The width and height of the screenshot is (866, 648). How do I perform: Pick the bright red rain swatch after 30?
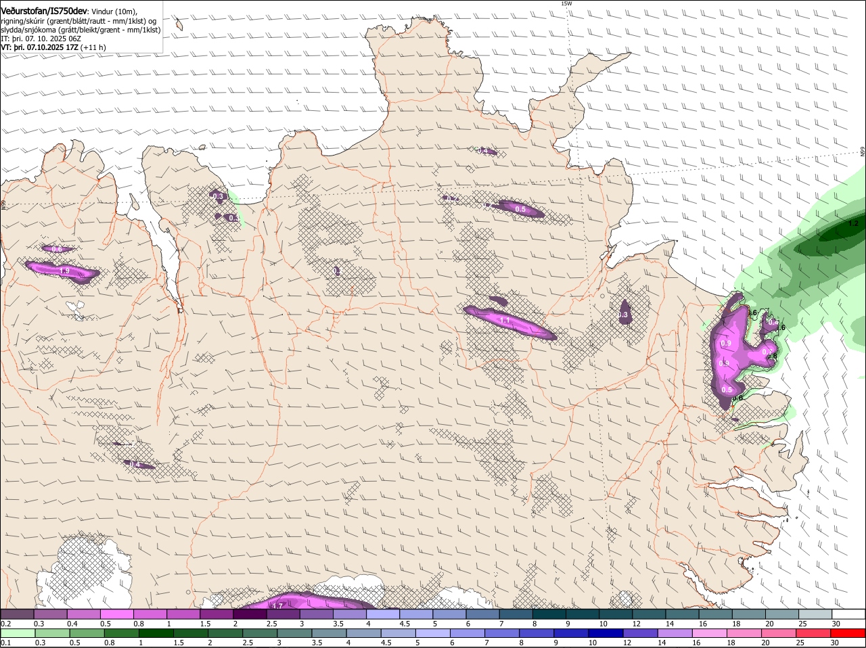(x=848, y=633)
